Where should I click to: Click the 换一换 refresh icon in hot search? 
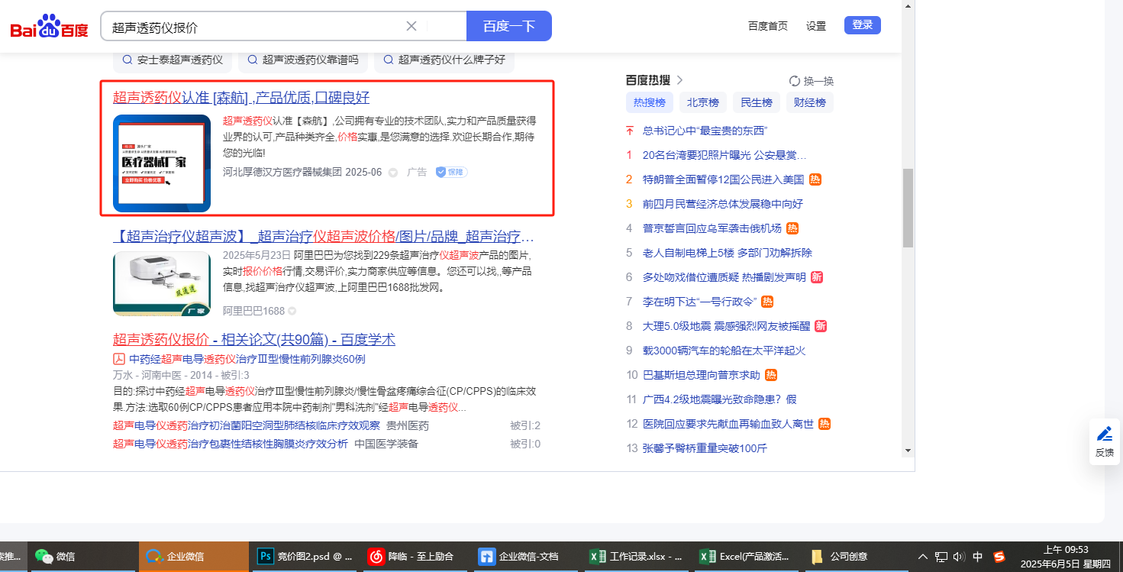click(x=794, y=81)
